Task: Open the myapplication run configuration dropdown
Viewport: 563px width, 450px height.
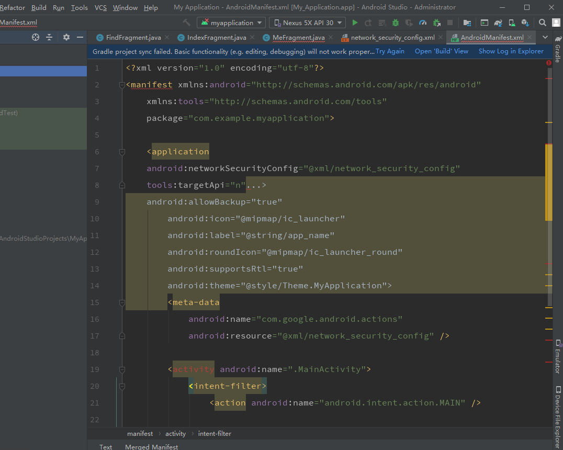Action: coord(232,22)
